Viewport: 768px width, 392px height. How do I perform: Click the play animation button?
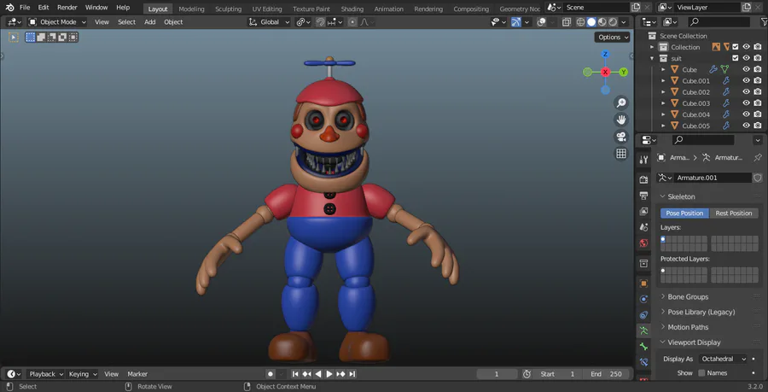coord(329,374)
